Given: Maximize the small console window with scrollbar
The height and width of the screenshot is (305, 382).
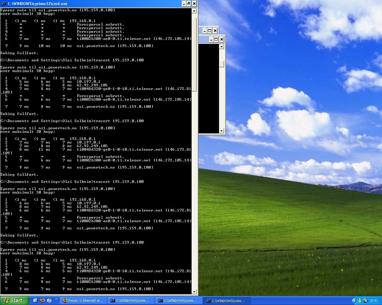Looking at the screenshot, I should [x=216, y=39].
